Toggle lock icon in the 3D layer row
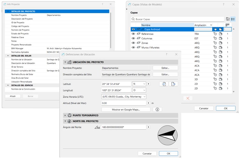The height and width of the screenshot is (160, 240). click(x=215, y=79)
